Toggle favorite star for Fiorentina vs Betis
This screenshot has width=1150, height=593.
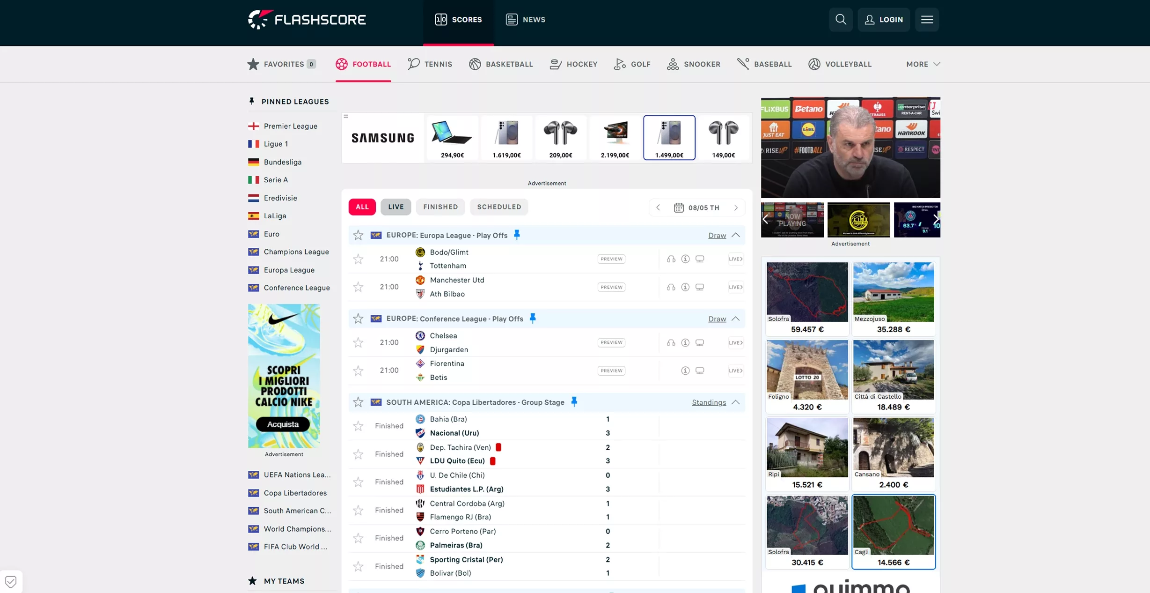pos(358,371)
